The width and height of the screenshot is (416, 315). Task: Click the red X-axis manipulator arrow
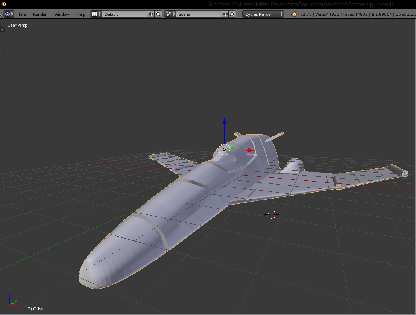pyautogui.click(x=251, y=150)
